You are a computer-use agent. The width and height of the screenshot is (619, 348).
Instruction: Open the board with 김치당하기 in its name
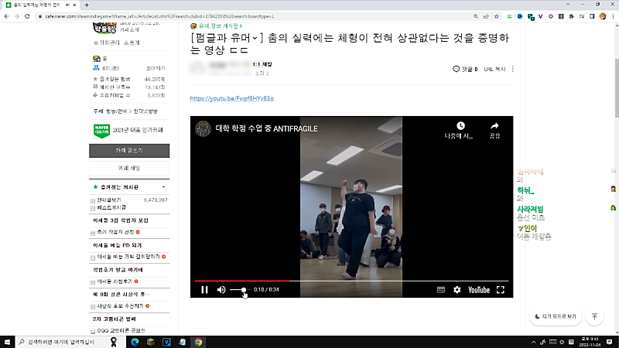(x=128, y=257)
